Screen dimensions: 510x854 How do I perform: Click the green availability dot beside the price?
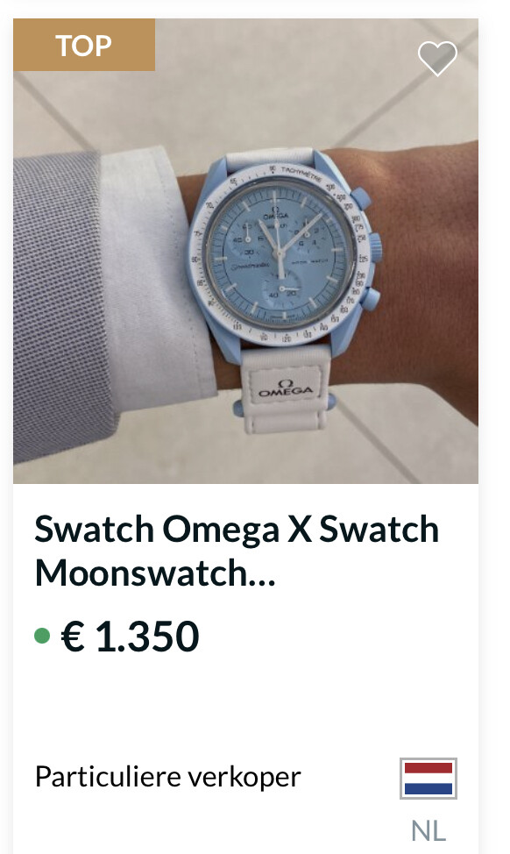point(42,635)
